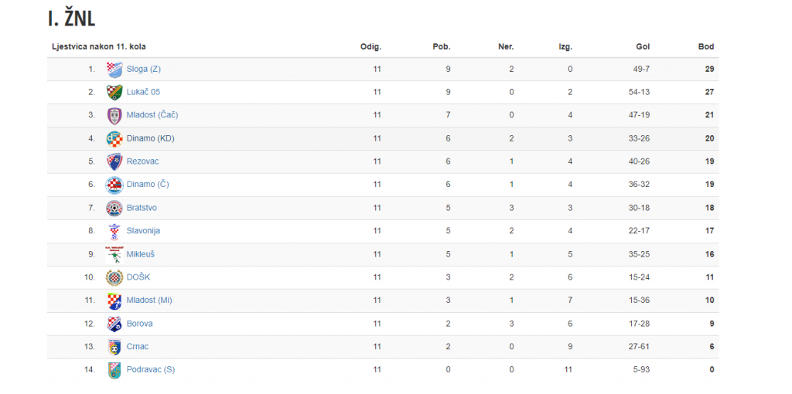This screenshot has width=792, height=394.
Task: Open the Lukač 05 team link
Action: coord(143,93)
